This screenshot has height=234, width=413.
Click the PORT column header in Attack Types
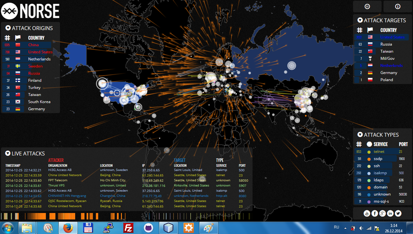tap(403, 144)
